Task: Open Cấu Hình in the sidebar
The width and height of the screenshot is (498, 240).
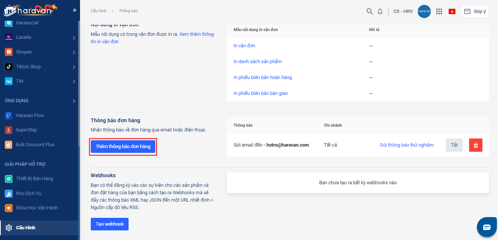Action: 26,228
